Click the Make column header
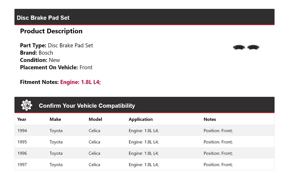Viewport: 289px width, 179px height. pyautogui.click(x=55, y=119)
